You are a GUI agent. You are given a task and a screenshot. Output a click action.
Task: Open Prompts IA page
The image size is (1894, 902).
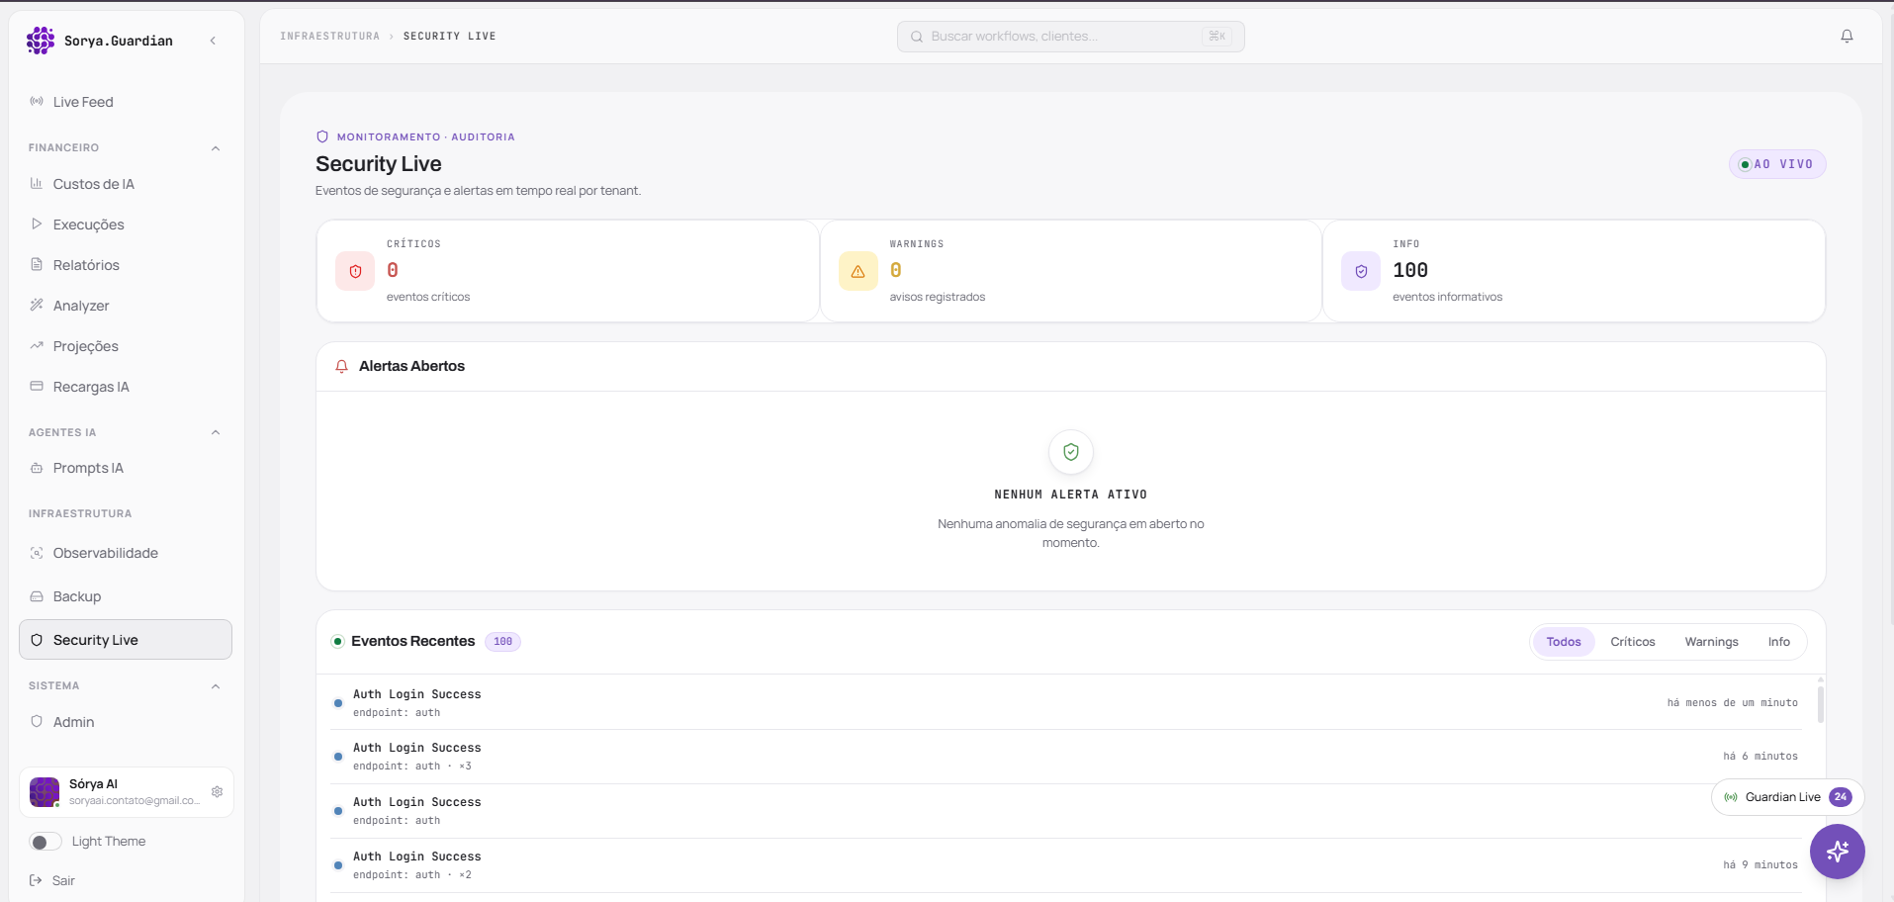click(x=126, y=468)
